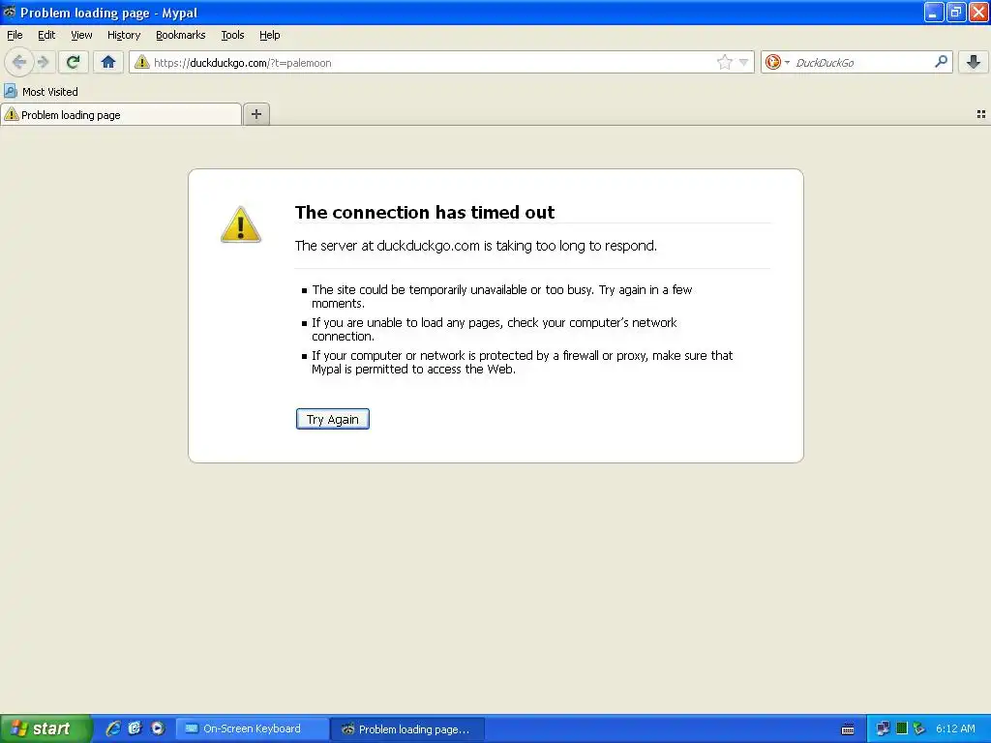Go forward with the Forward arrow button
This screenshot has width=991, height=743.
[43, 62]
